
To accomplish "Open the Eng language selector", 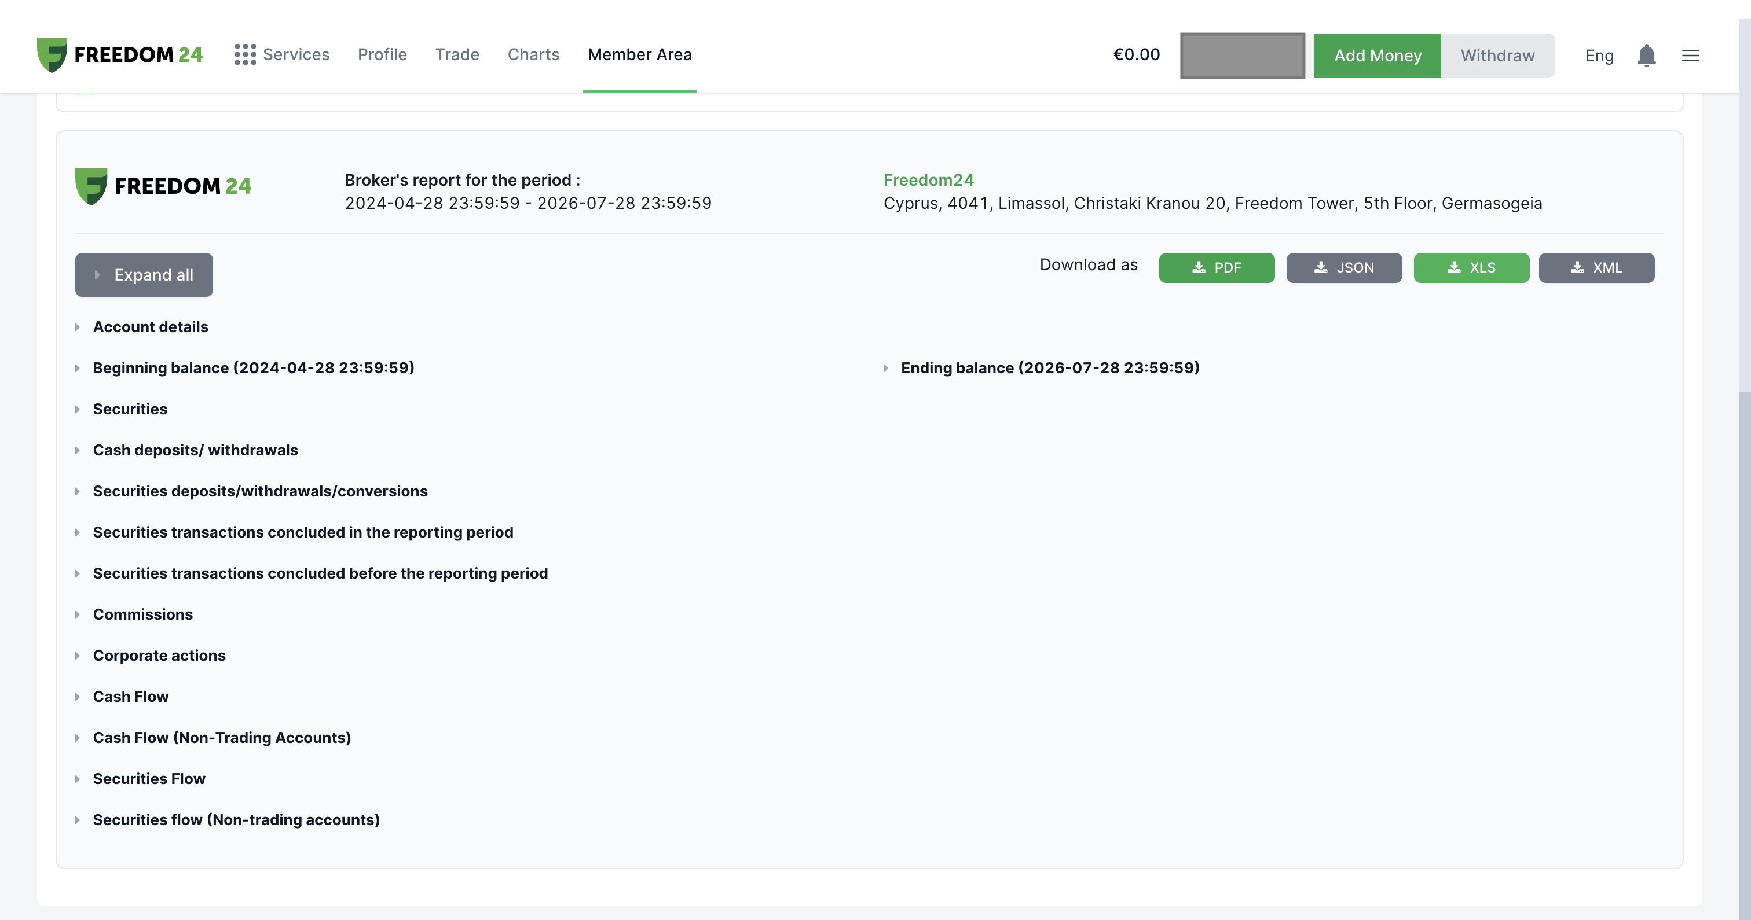I will (x=1599, y=56).
